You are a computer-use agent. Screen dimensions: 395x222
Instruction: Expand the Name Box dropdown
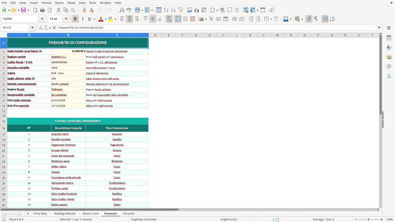32,28
